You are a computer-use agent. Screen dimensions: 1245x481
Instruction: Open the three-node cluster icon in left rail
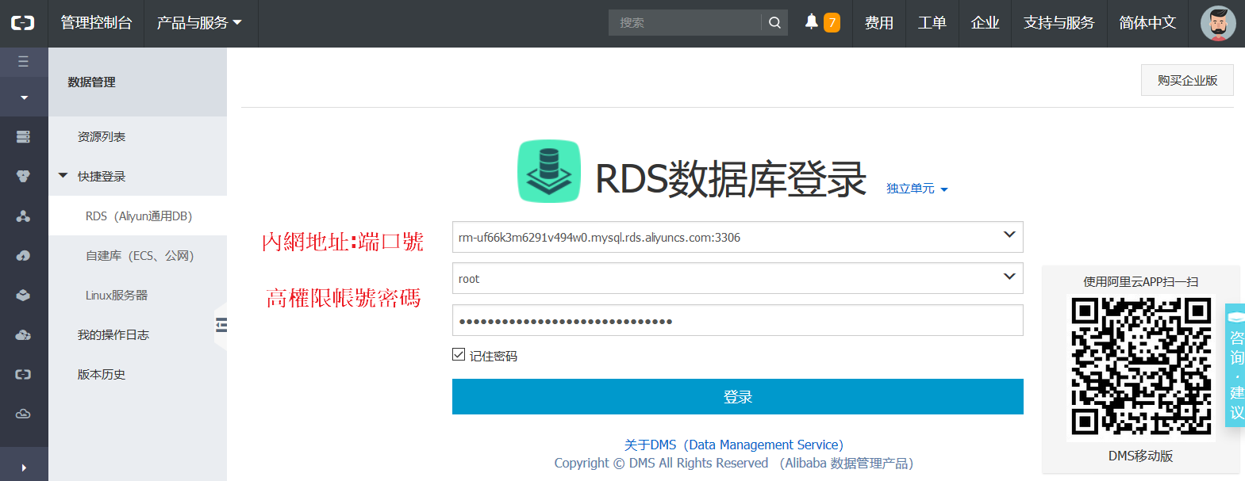pyautogui.click(x=24, y=216)
